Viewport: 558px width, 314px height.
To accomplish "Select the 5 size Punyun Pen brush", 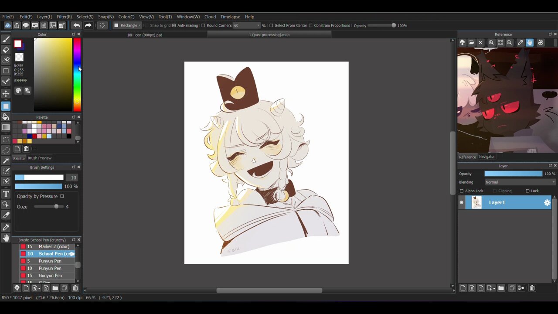I will point(48,261).
